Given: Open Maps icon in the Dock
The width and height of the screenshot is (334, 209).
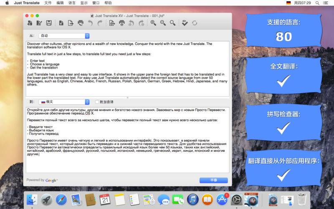Looking at the screenshot, I should 149,200.
